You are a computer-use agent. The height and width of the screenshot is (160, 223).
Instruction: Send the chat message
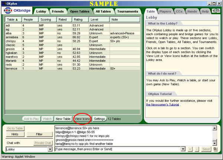[x=206, y=149]
